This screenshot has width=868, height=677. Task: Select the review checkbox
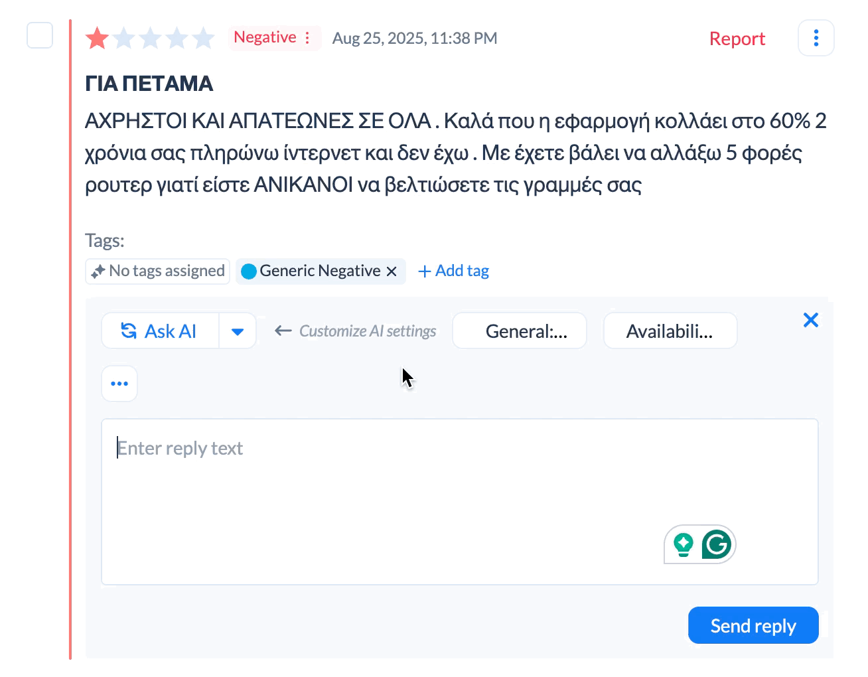pos(40,35)
